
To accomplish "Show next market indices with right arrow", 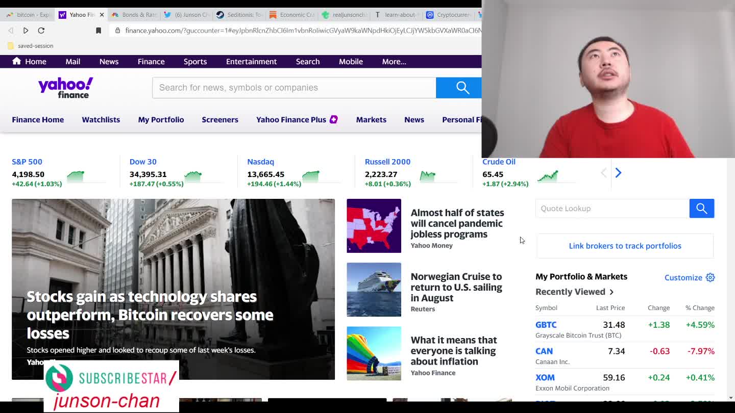I will tap(618, 173).
